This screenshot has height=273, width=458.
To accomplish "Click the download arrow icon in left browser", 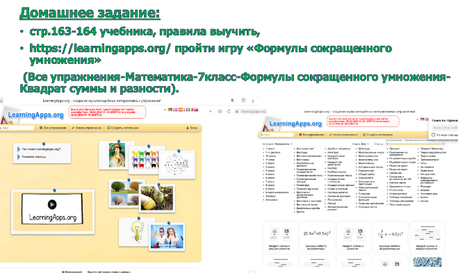I will (x=253, y=101).
